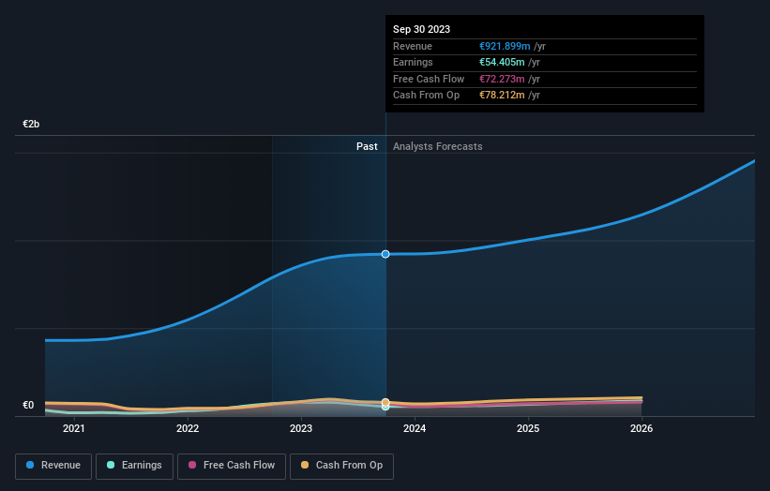Click the €78.212m cash from op value
The width and height of the screenshot is (770, 491).
tap(502, 96)
